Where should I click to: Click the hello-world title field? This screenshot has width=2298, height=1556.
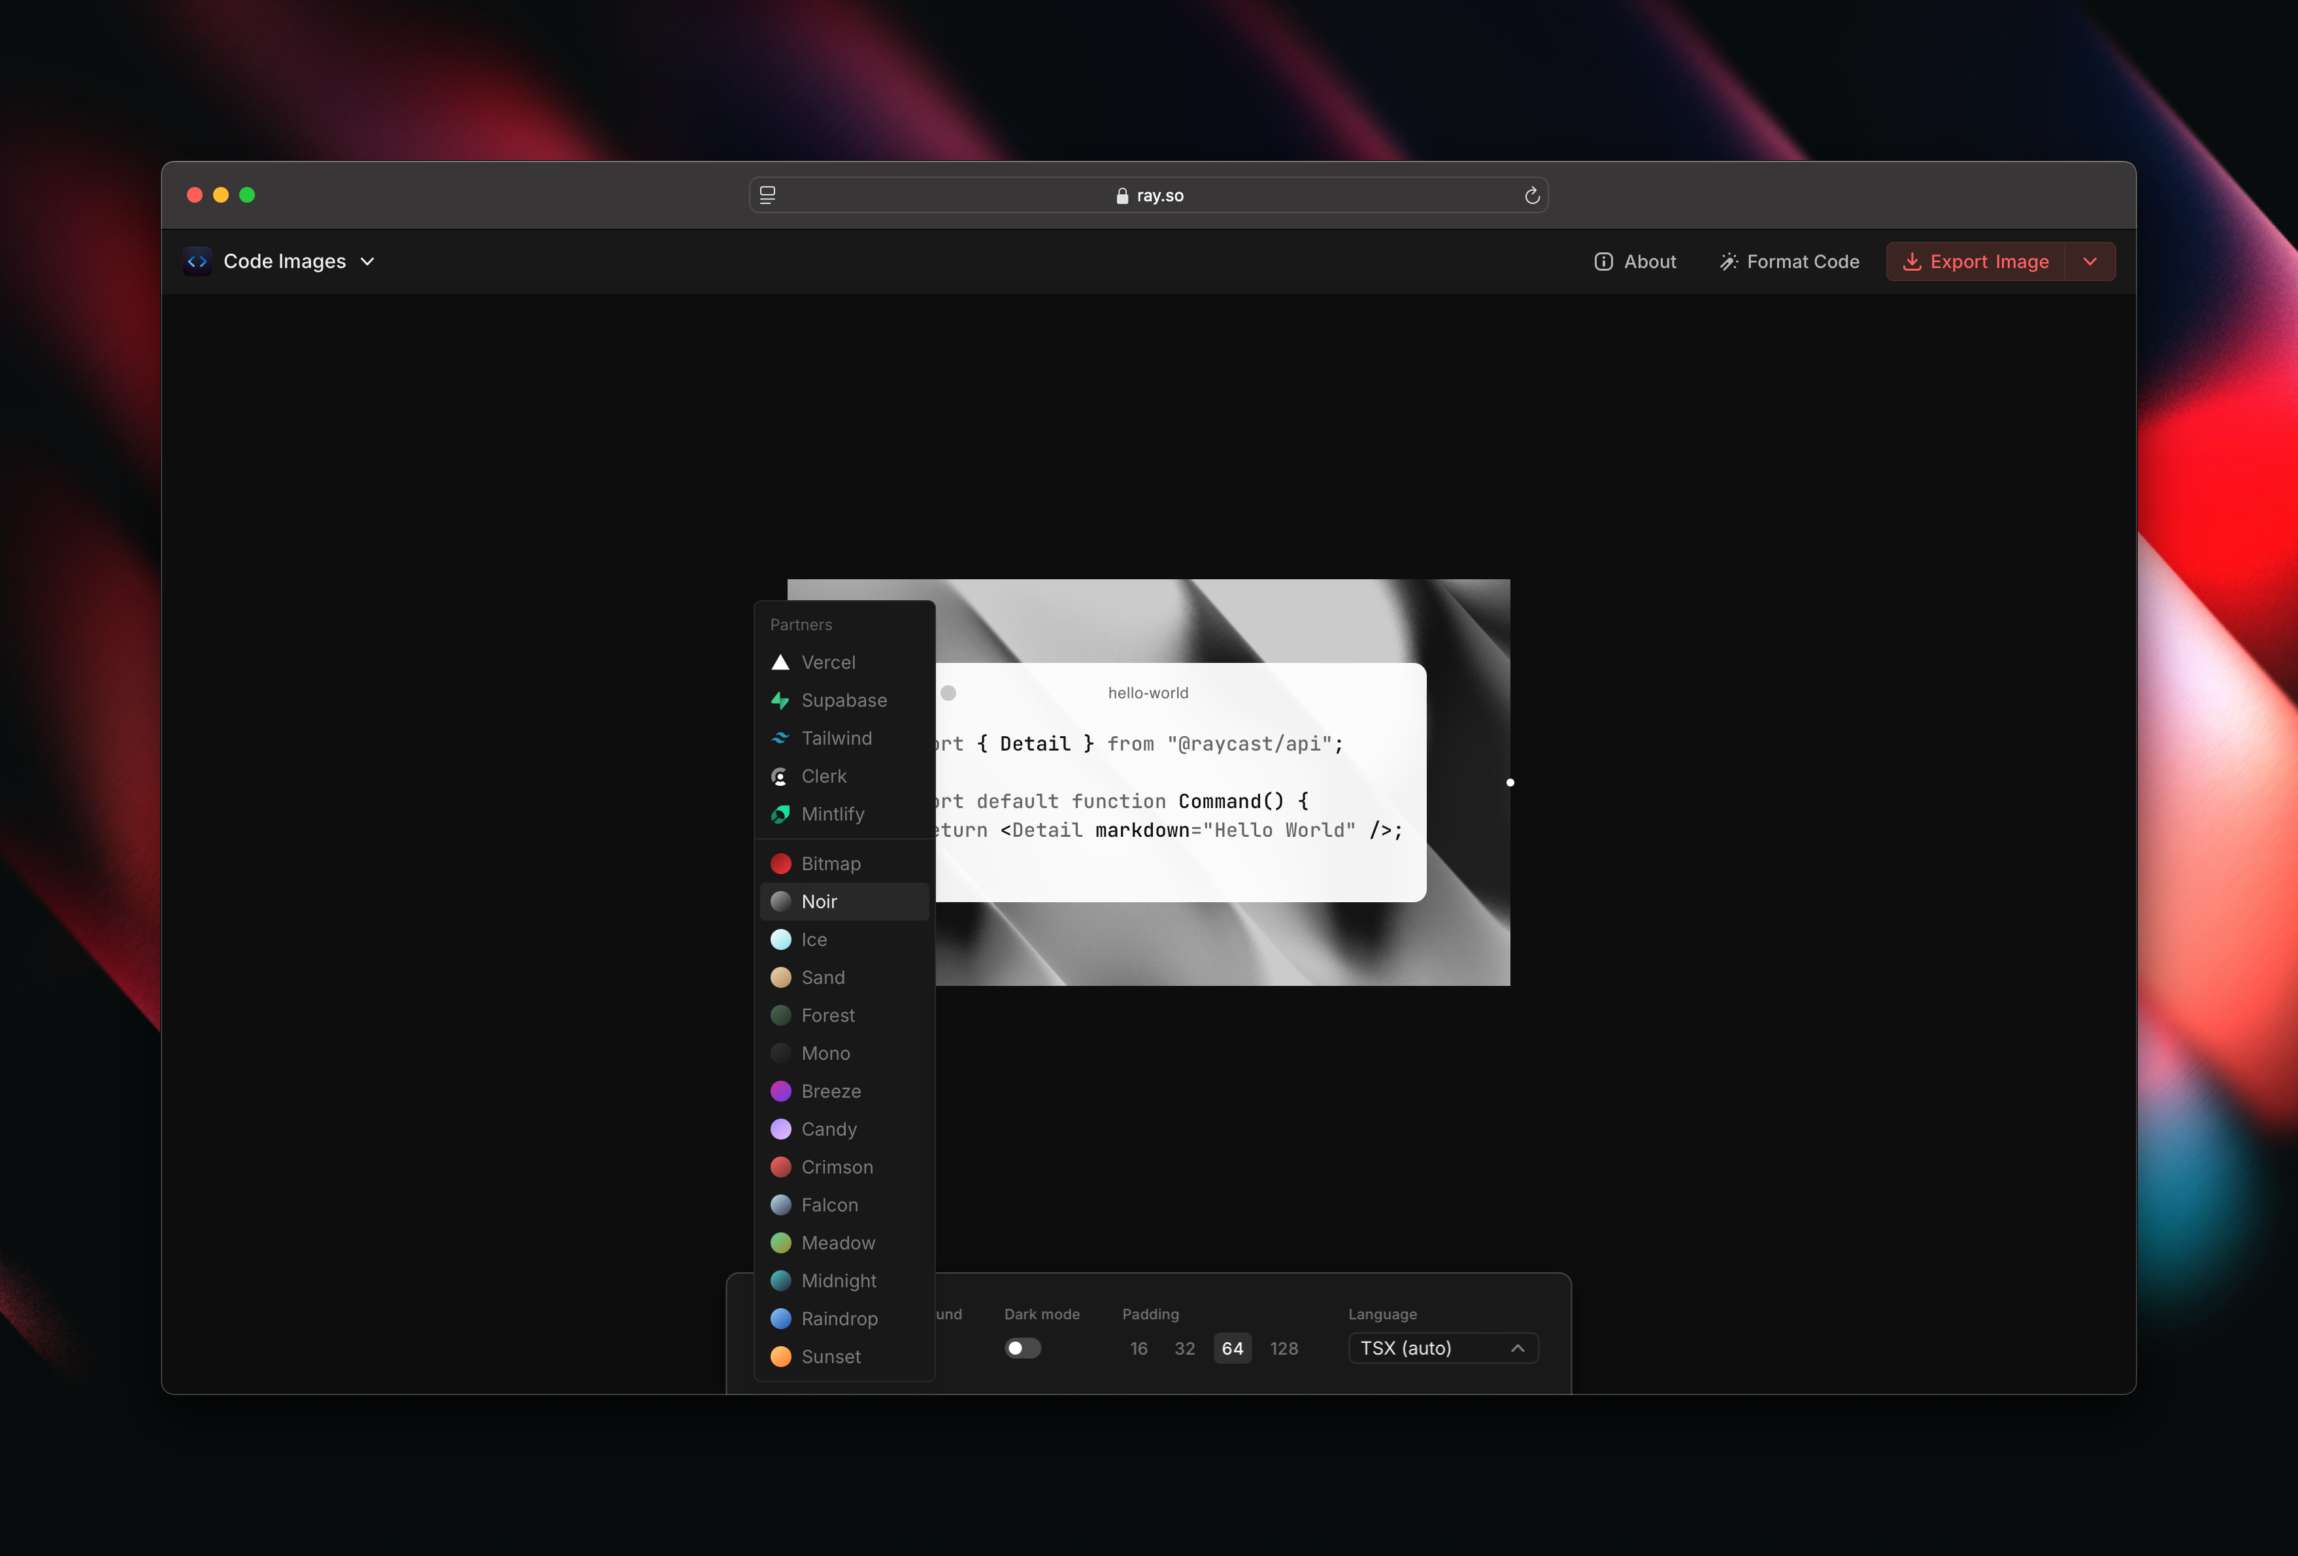point(1148,692)
